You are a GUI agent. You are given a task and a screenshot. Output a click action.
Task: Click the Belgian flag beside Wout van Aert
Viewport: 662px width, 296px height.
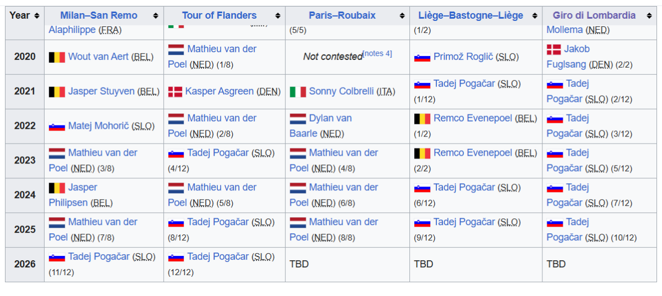click(57, 57)
